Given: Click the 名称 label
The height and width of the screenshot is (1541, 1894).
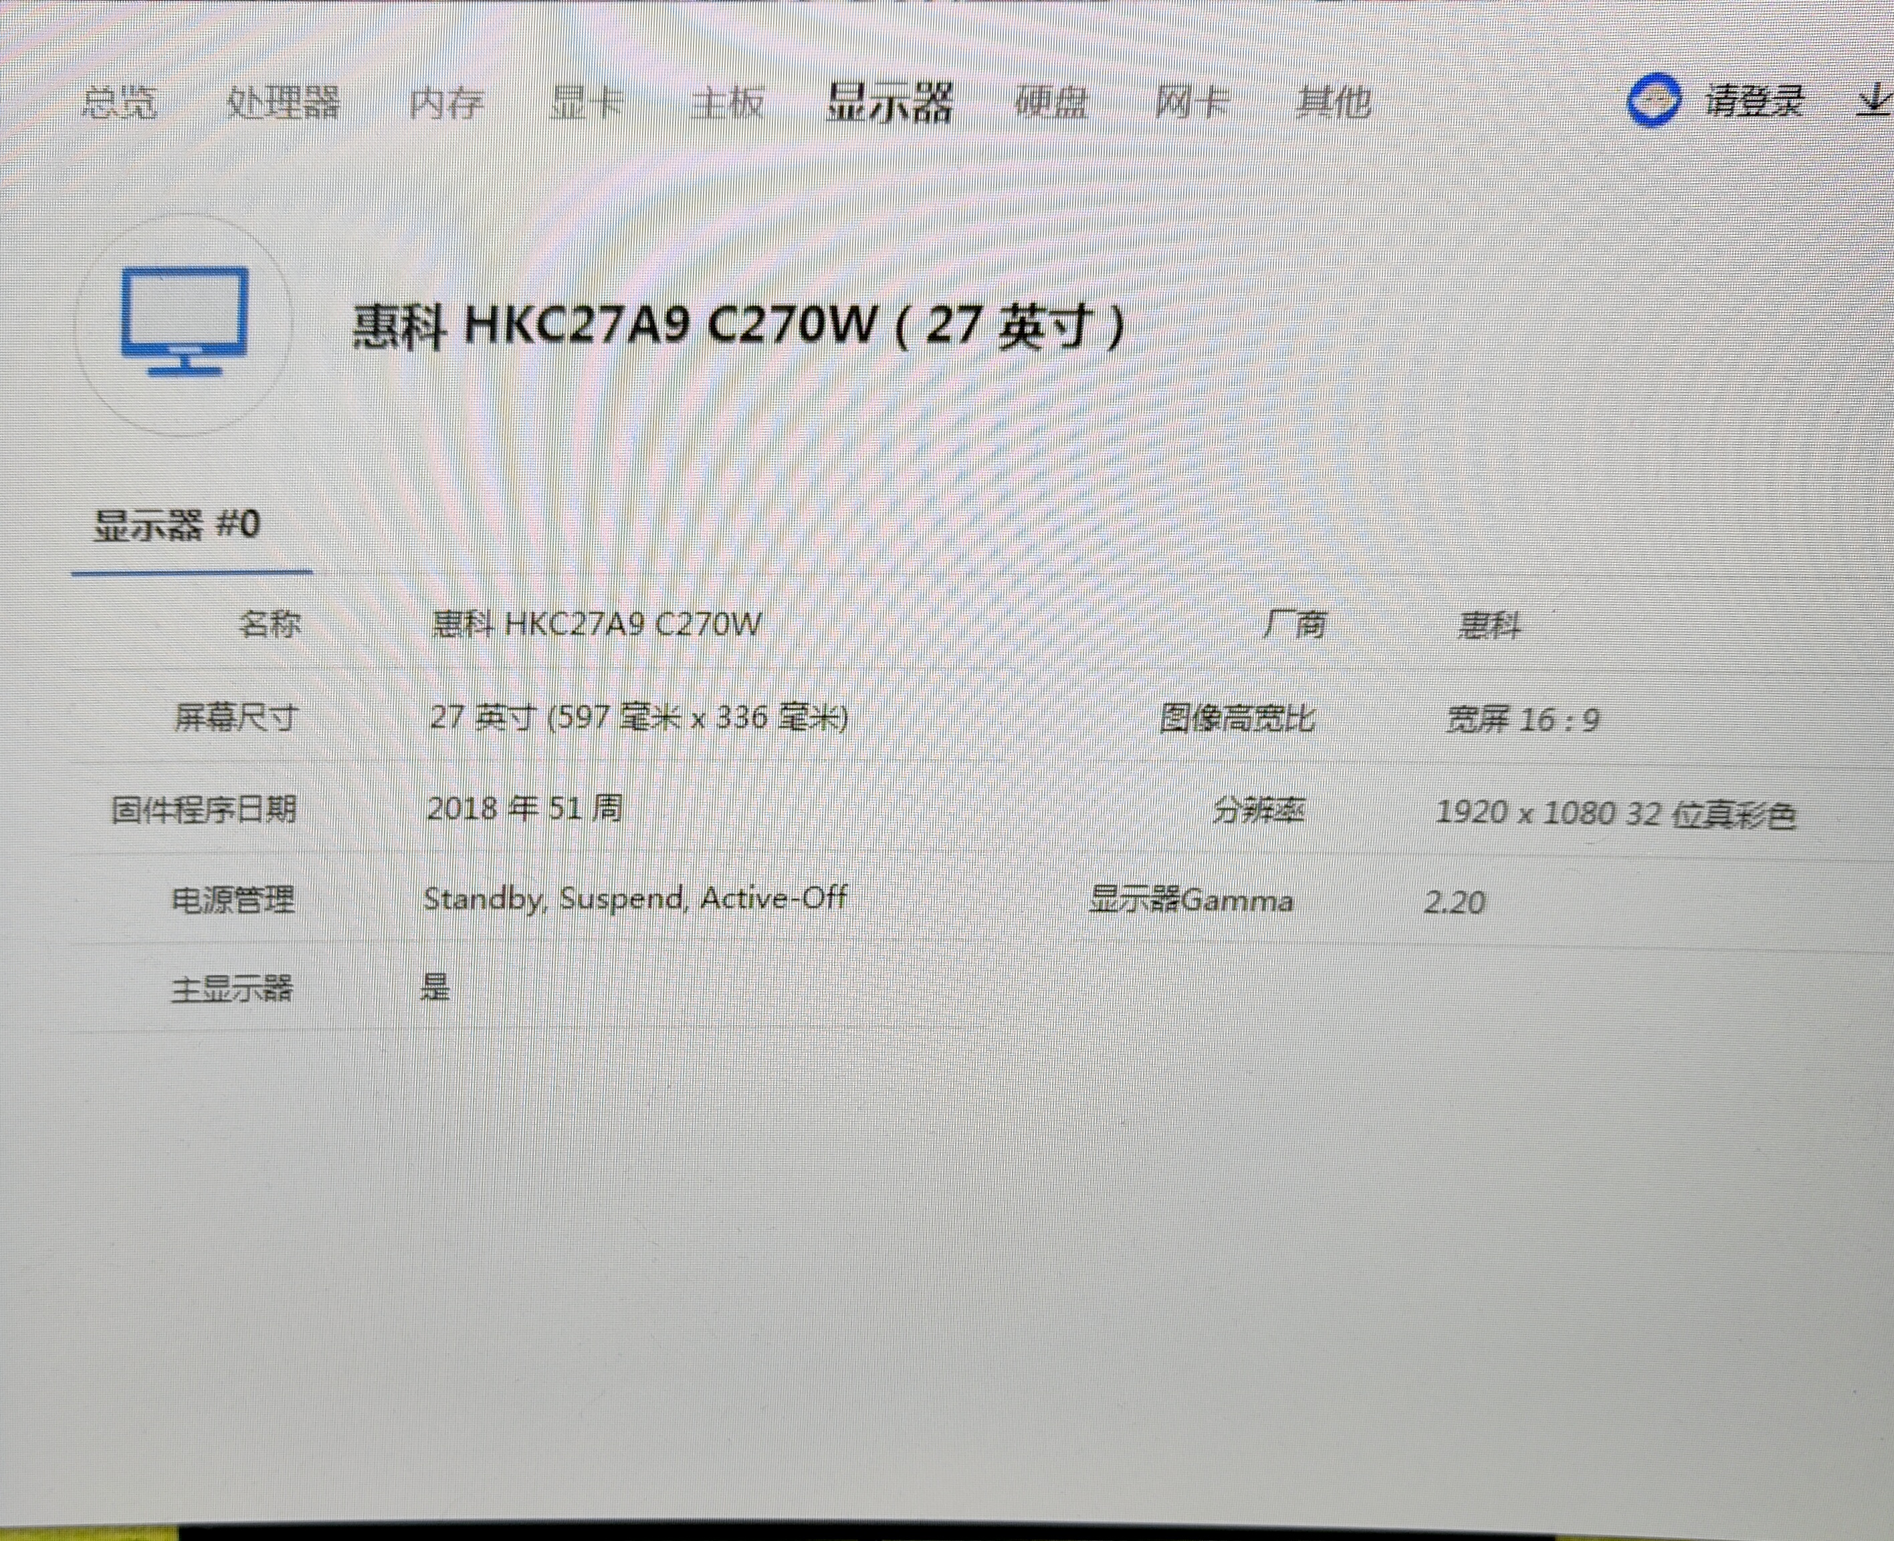Looking at the screenshot, I should (270, 624).
